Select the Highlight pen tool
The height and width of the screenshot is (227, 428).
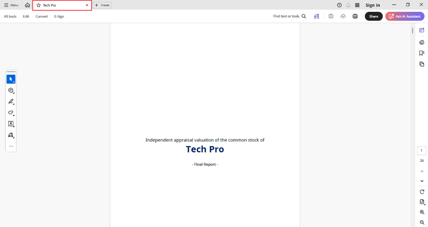[11, 102]
